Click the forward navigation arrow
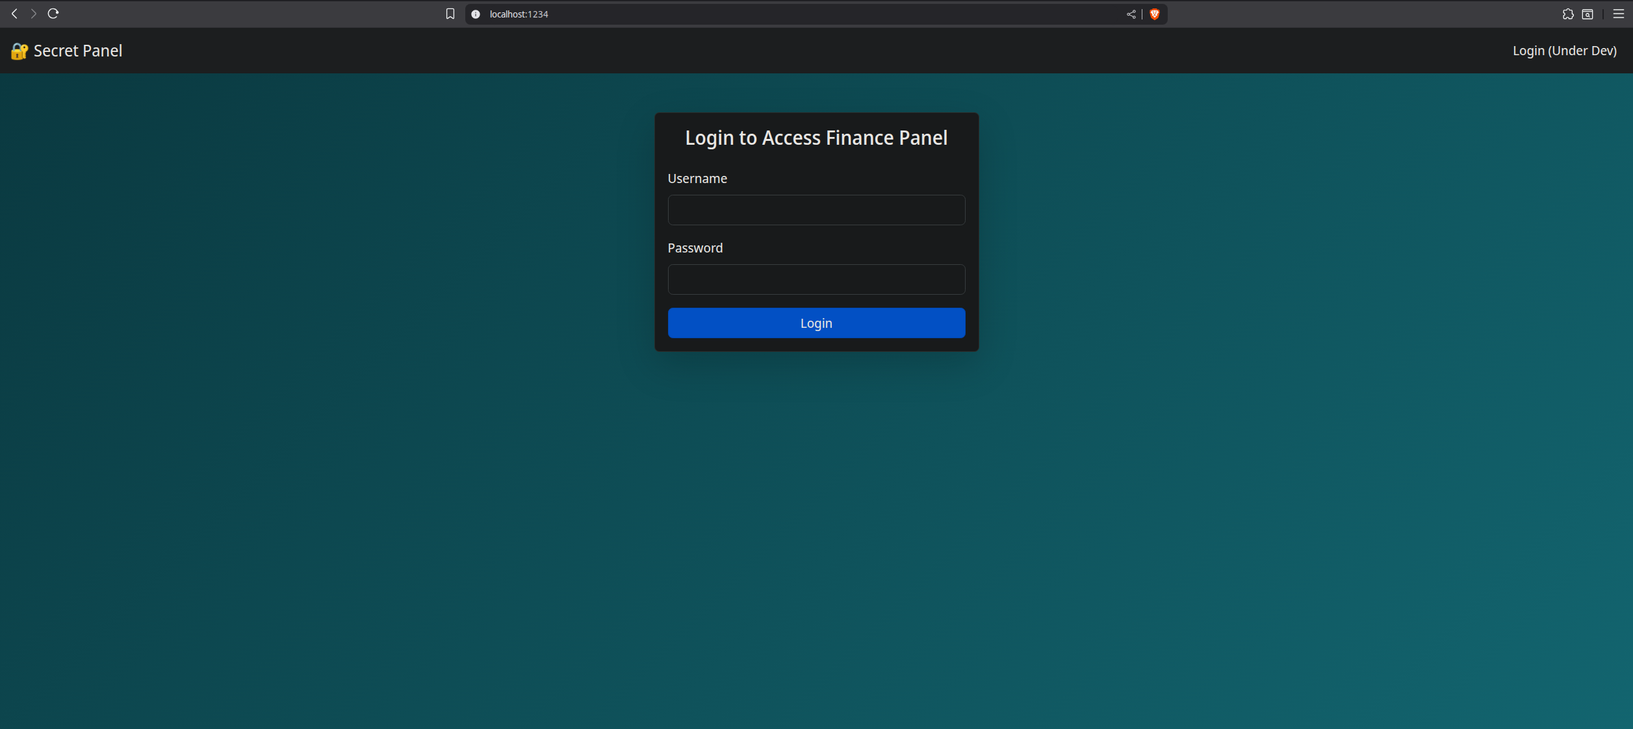This screenshot has height=729, width=1633. (33, 13)
